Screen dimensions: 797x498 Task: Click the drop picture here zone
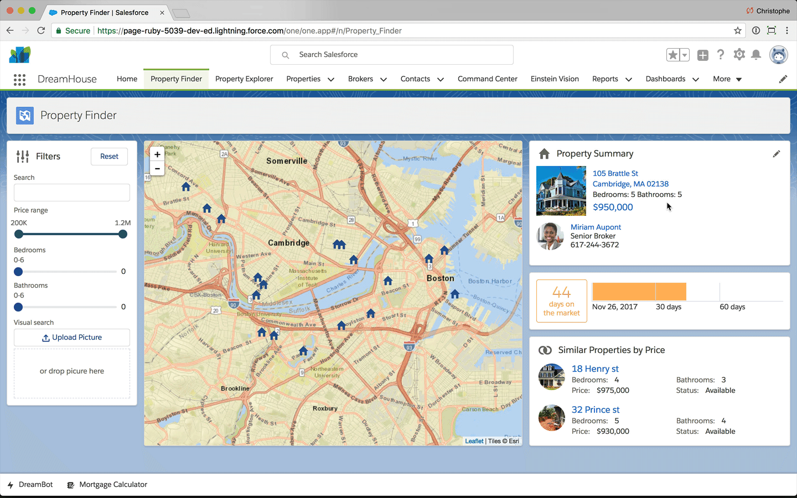72,373
